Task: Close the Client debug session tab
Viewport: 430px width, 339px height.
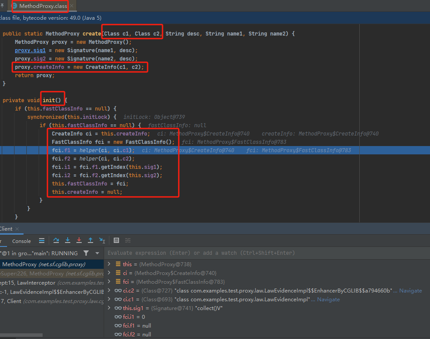Action: tap(17, 229)
